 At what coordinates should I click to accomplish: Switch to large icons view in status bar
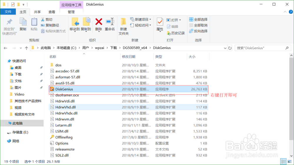[290, 161]
